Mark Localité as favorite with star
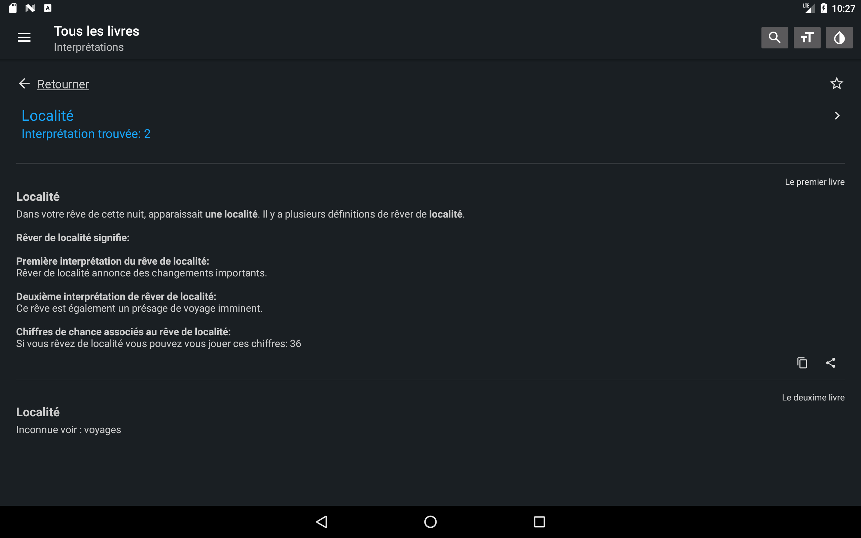This screenshot has width=861, height=538. point(836,84)
